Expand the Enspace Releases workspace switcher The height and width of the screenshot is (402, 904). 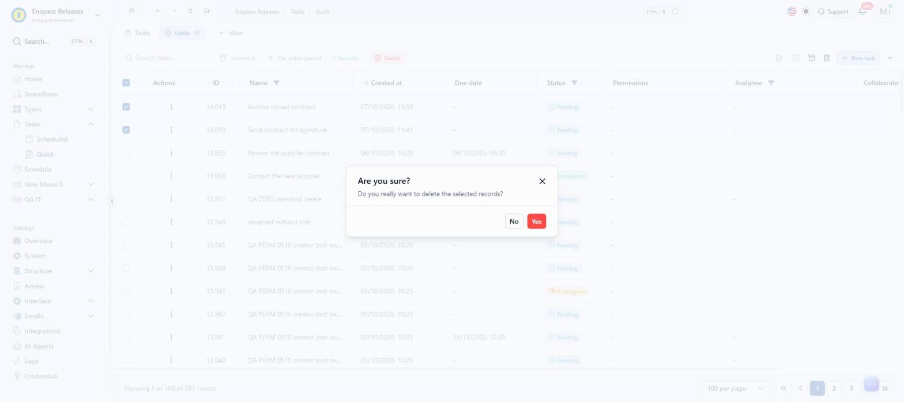pyautogui.click(x=97, y=15)
